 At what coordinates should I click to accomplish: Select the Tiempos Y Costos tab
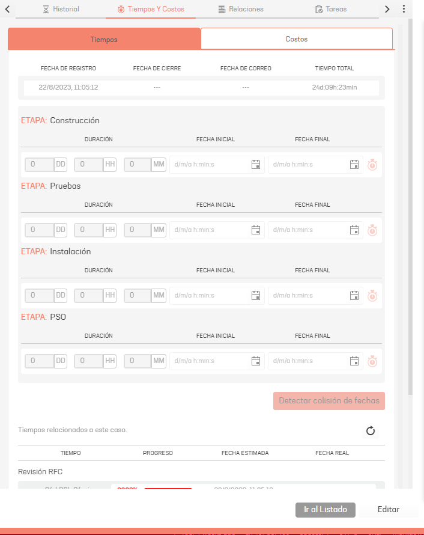[x=151, y=9]
